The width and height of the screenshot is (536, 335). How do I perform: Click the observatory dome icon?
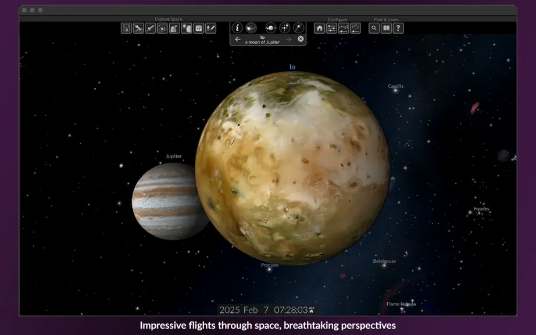point(174,28)
